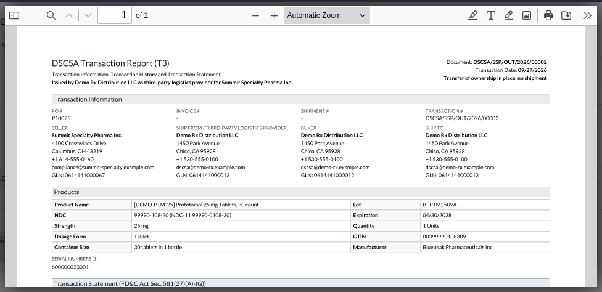Click GTIN value 00399990108309

(x=444, y=237)
